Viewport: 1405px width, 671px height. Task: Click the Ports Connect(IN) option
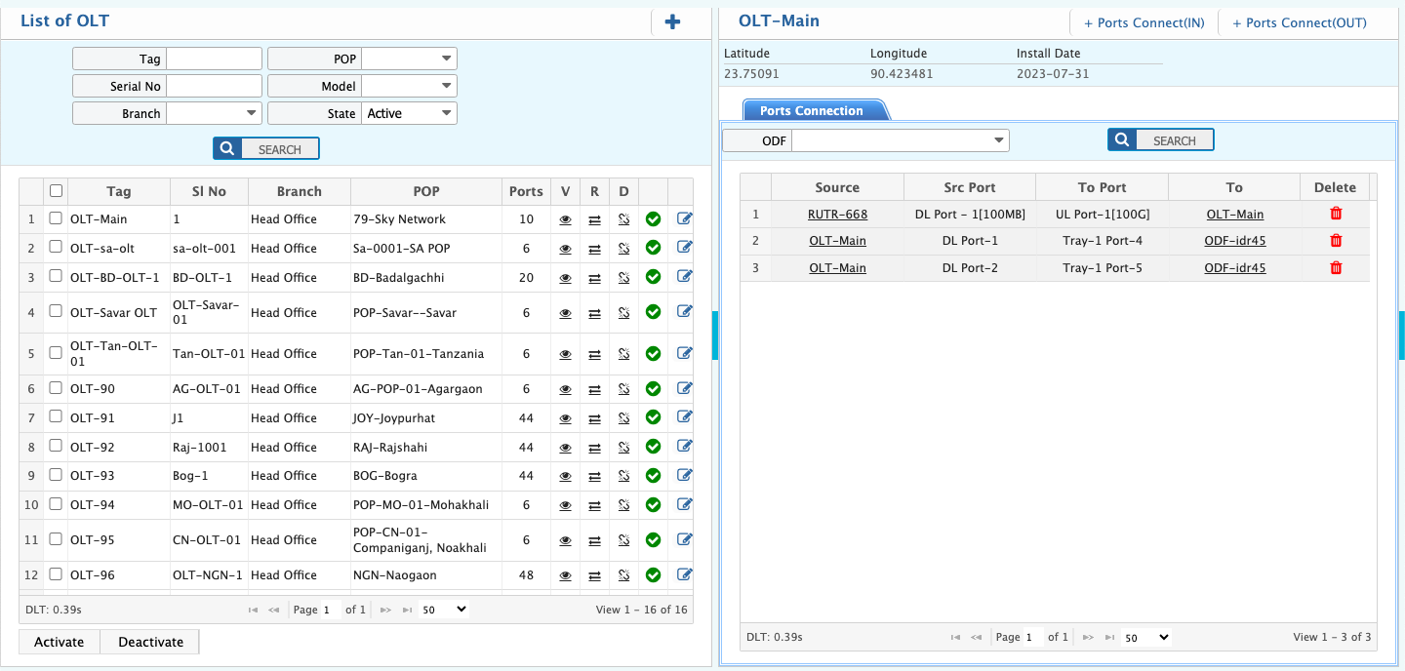point(1144,22)
